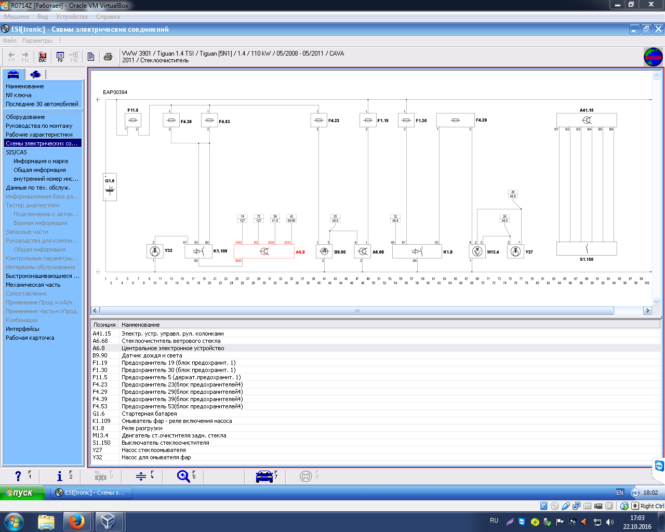Activate the F5 zoom magnifier

[183, 475]
